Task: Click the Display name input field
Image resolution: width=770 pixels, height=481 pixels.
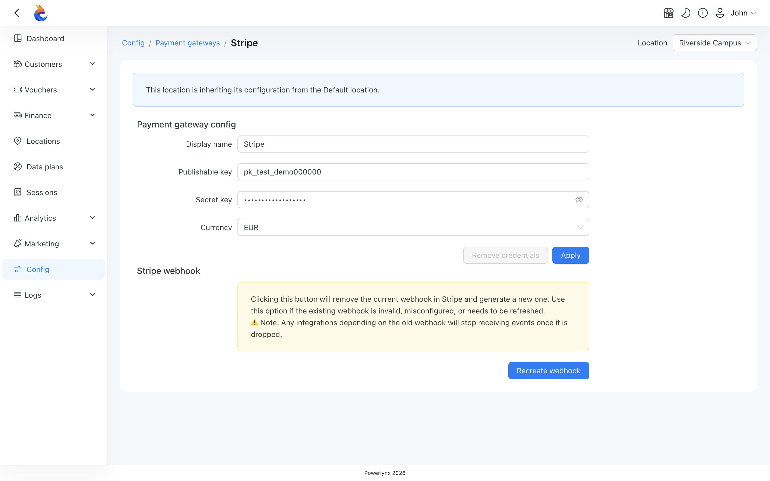Action: (413, 144)
